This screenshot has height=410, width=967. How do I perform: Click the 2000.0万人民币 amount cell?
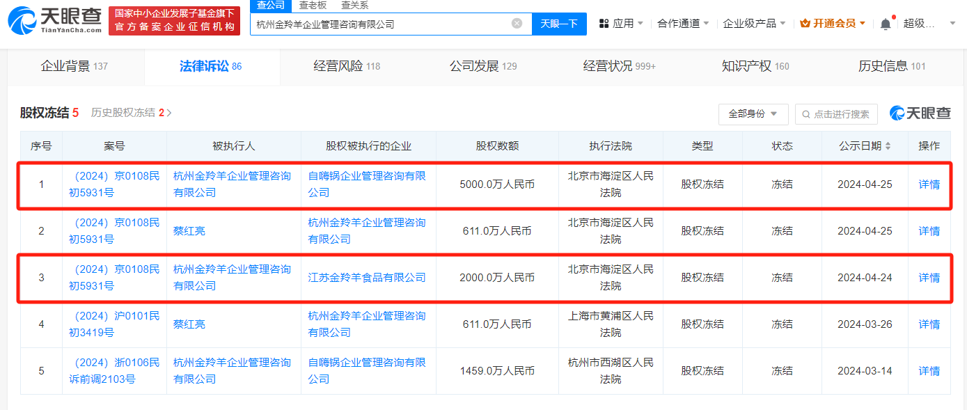point(497,278)
